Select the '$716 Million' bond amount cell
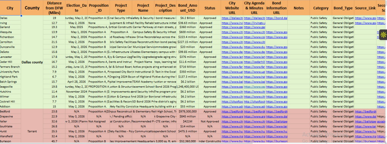387x144 pixels. [x=187, y=67]
